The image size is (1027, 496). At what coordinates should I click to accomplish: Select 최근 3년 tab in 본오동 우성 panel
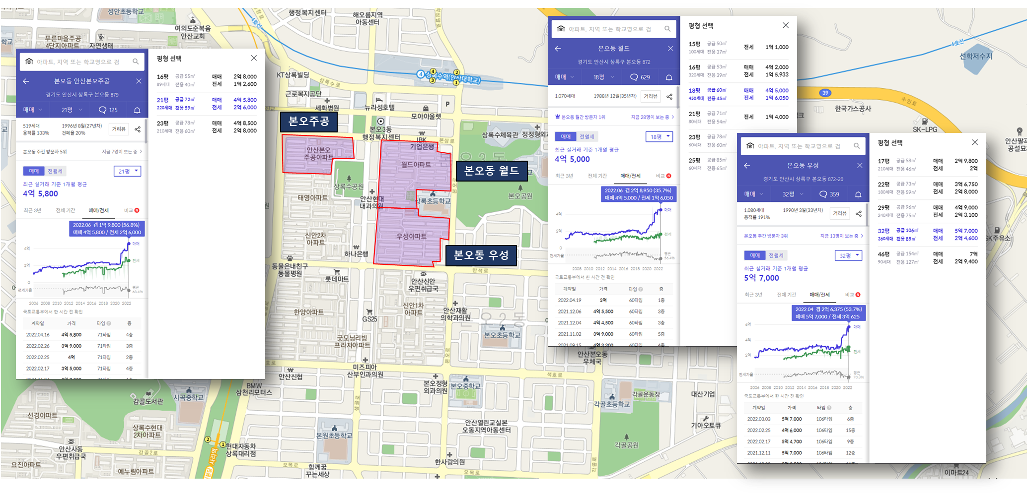coord(753,295)
